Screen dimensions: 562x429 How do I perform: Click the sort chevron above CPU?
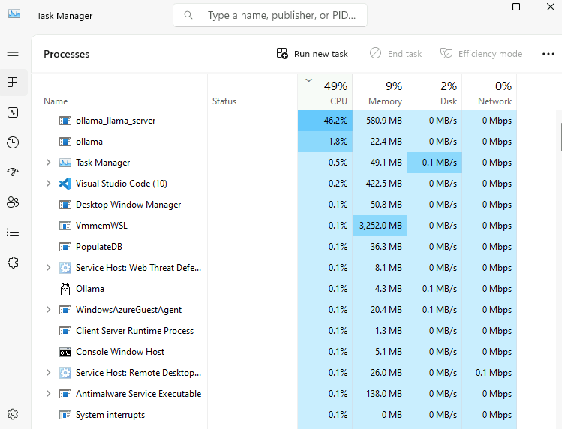coord(308,80)
